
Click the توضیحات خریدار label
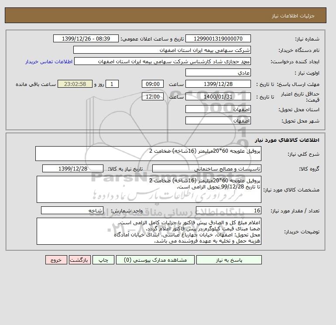pyautogui.click(x=302, y=232)
